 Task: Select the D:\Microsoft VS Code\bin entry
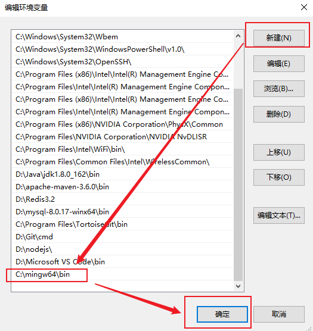(123, 262)
